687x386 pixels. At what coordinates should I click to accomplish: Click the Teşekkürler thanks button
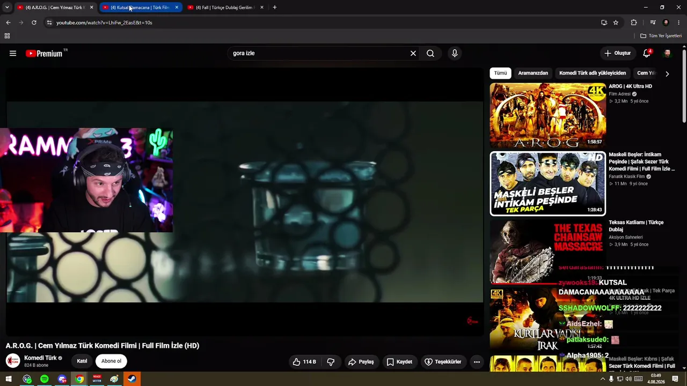coord(443,362)
